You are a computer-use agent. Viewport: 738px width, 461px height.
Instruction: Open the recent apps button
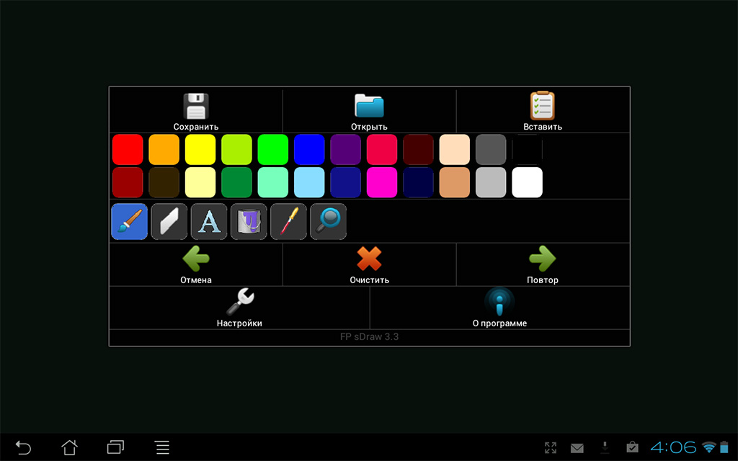pyautogui.click(x=115, y=447)
